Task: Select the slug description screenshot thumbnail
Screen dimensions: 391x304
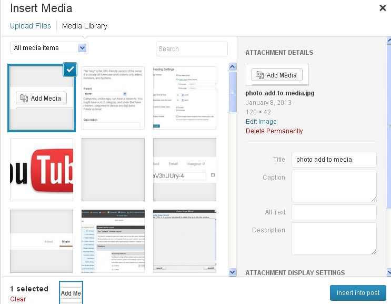Action: click(113, 98)
